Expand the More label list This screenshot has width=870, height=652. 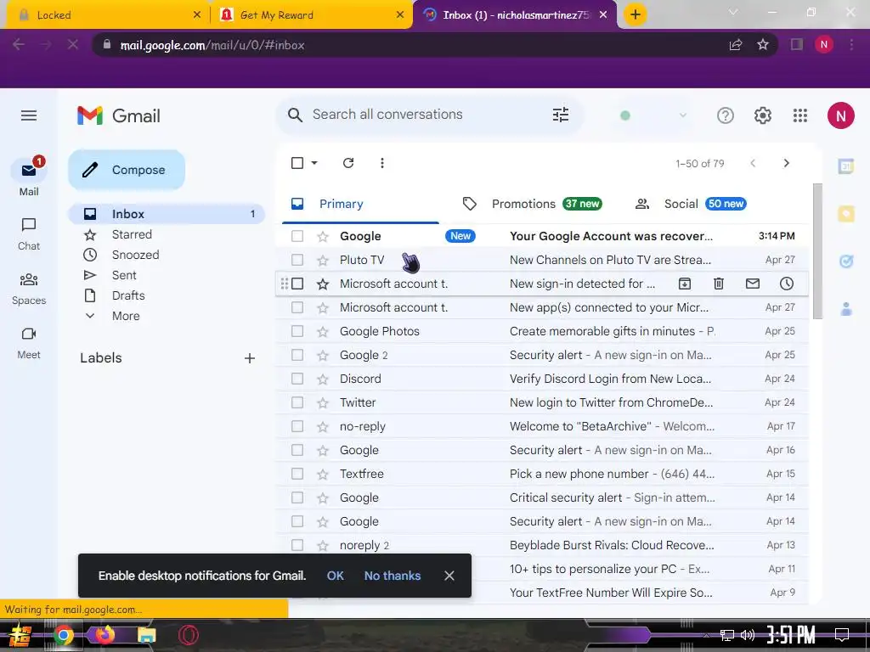(x=126, y=316)
